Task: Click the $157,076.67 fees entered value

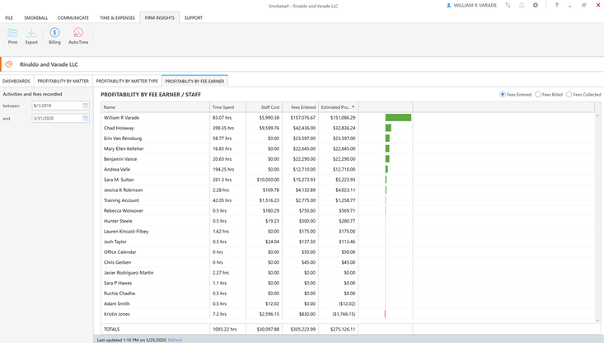Action: [303, 118]
